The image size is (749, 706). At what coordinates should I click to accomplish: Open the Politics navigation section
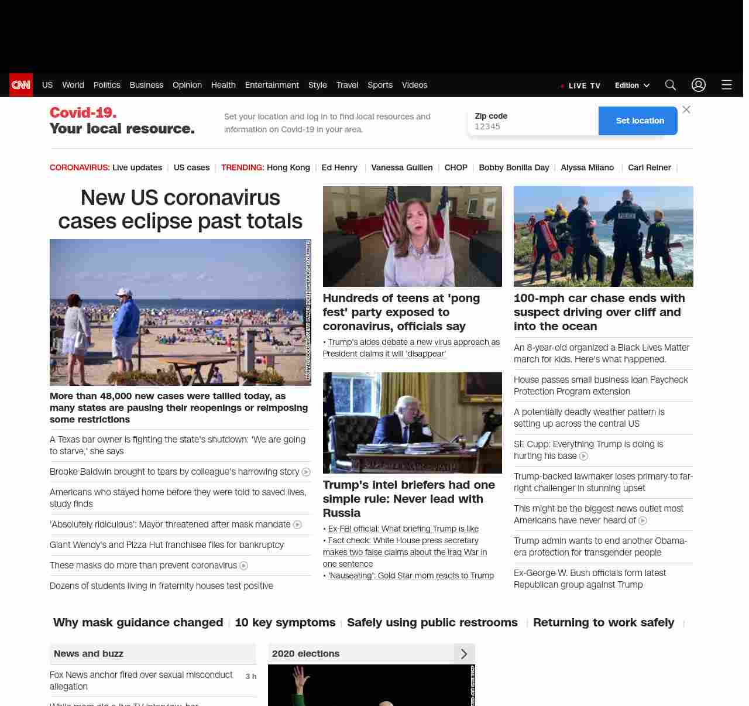106,85
